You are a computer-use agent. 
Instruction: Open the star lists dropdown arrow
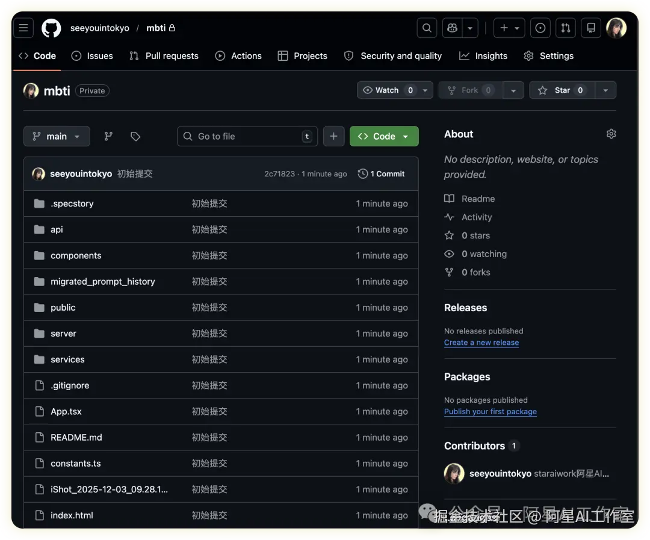point(605,90)
